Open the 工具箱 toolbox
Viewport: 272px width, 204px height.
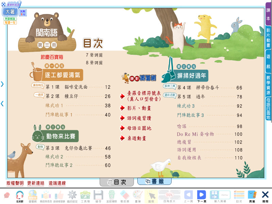pos(85,195)
